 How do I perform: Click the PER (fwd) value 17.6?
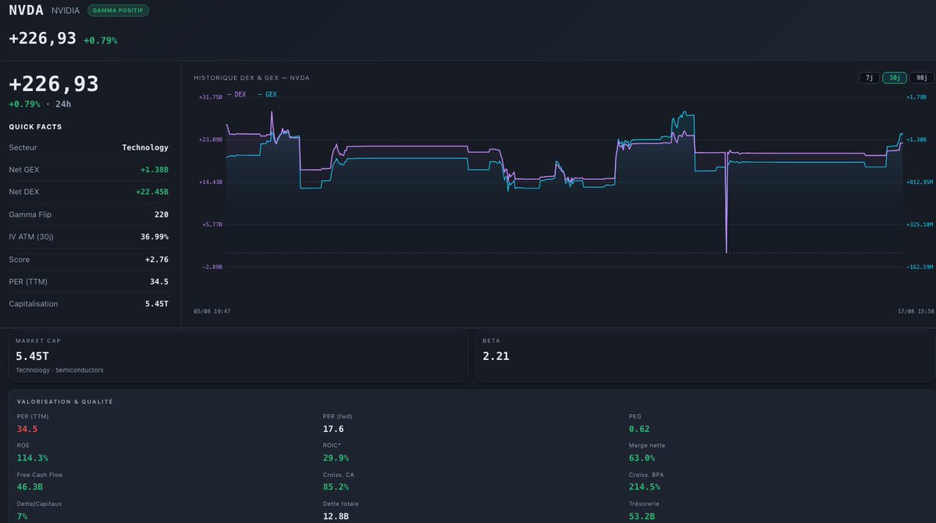tap(333, 429)
